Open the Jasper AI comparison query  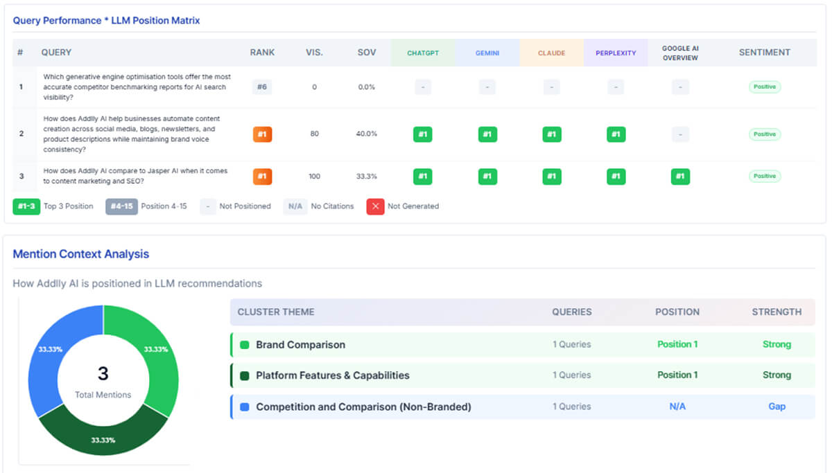coord(135,176)
